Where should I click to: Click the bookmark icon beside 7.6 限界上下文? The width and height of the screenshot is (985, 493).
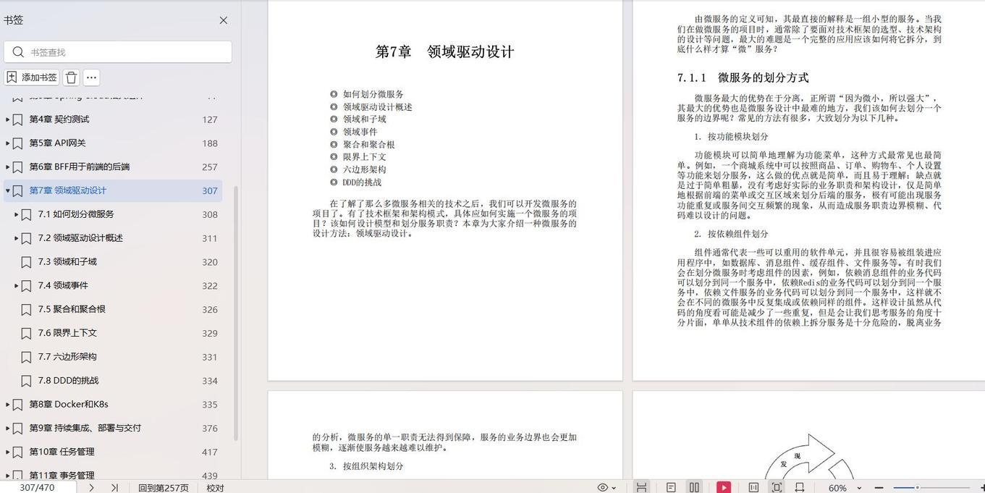click(26, 334)
